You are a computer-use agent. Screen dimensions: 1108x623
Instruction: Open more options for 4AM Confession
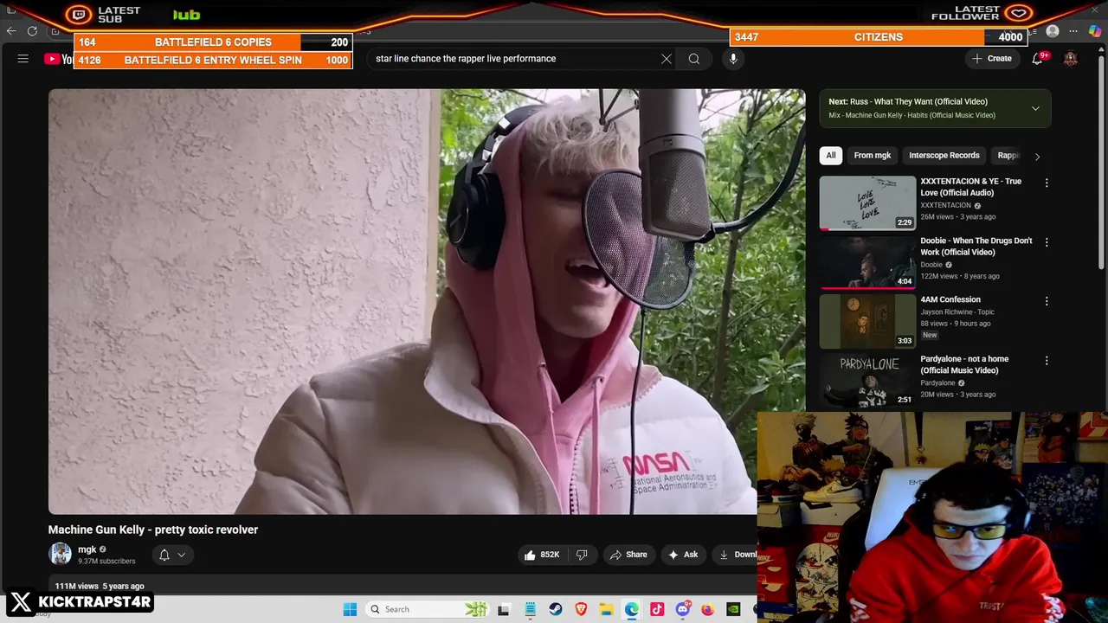(x=1047, y=301)
